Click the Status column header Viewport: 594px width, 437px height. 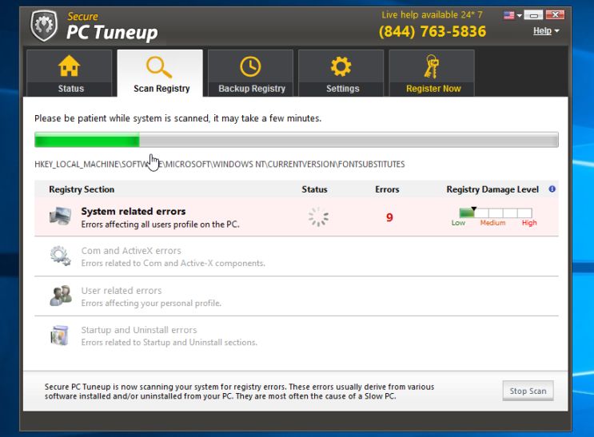point(314,189)
